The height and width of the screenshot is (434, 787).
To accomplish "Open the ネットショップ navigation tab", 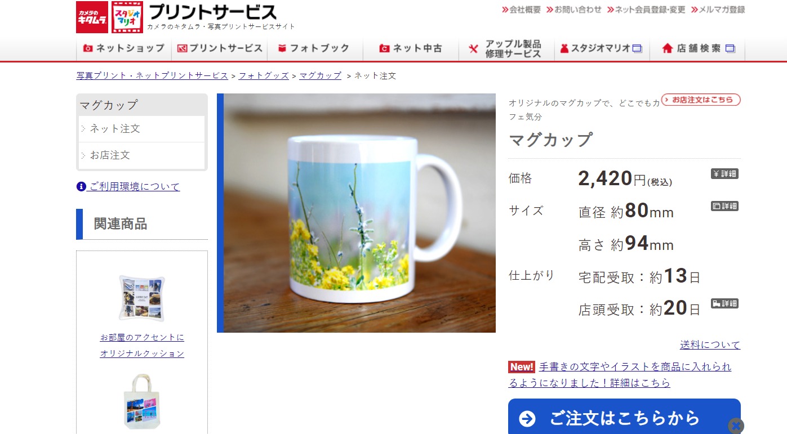I will pos(124,48).
